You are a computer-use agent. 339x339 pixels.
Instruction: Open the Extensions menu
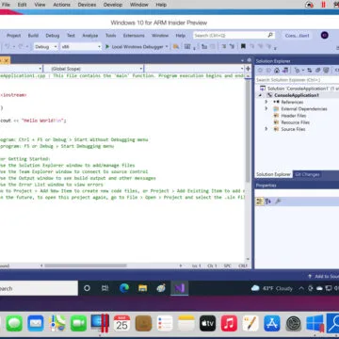point(134,36)
